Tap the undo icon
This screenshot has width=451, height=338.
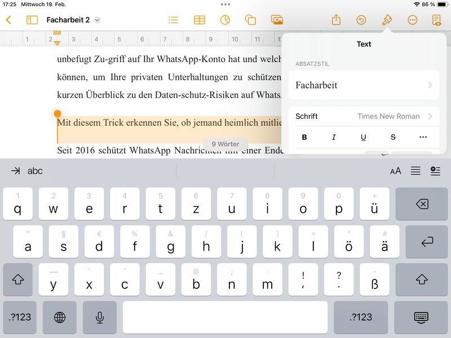point(361,20)
